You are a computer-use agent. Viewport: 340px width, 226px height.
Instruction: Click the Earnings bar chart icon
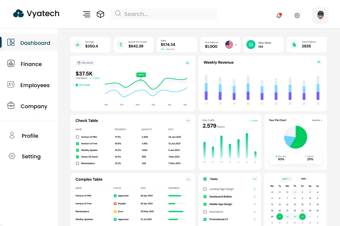(77, 45)
